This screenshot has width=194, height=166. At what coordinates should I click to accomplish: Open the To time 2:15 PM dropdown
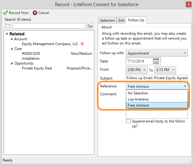(x=165, y=70)
